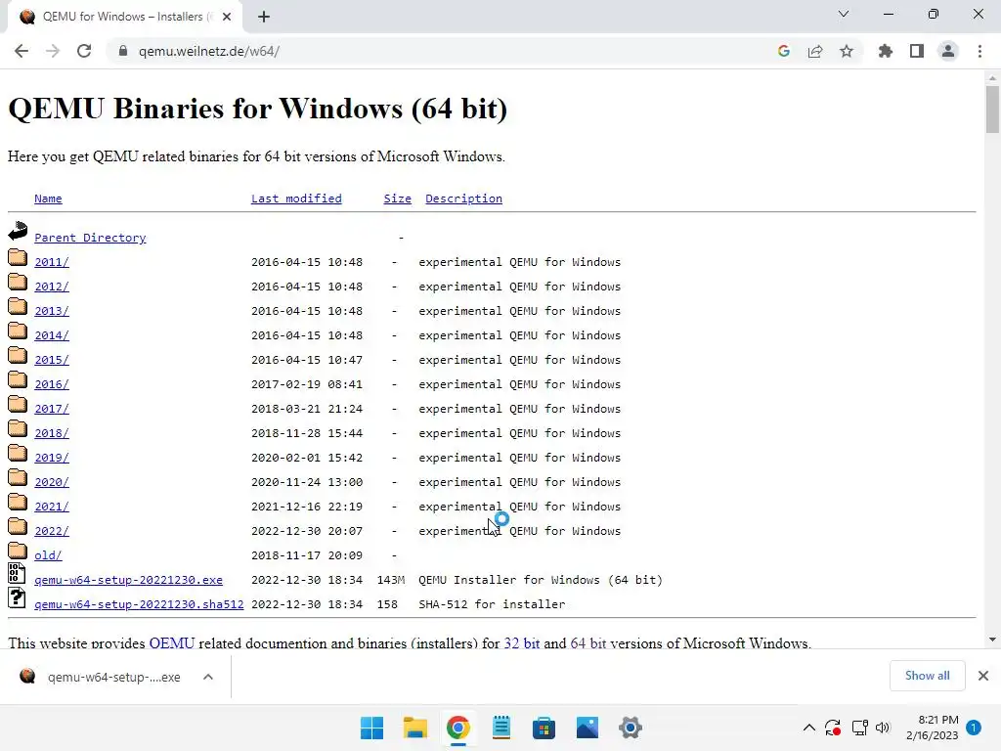View site information via lock icon
The width and height of the screenshot is (1001, 751).
pyautogui.click(x=122, y=51)
